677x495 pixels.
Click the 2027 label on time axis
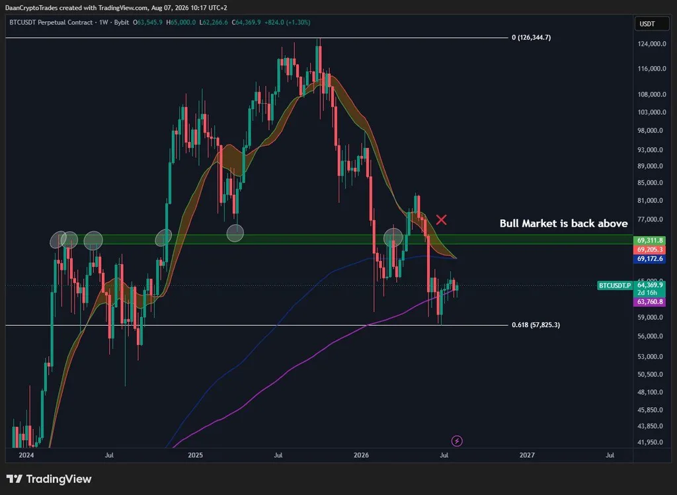pyautogui.click(x=527, y=455)
